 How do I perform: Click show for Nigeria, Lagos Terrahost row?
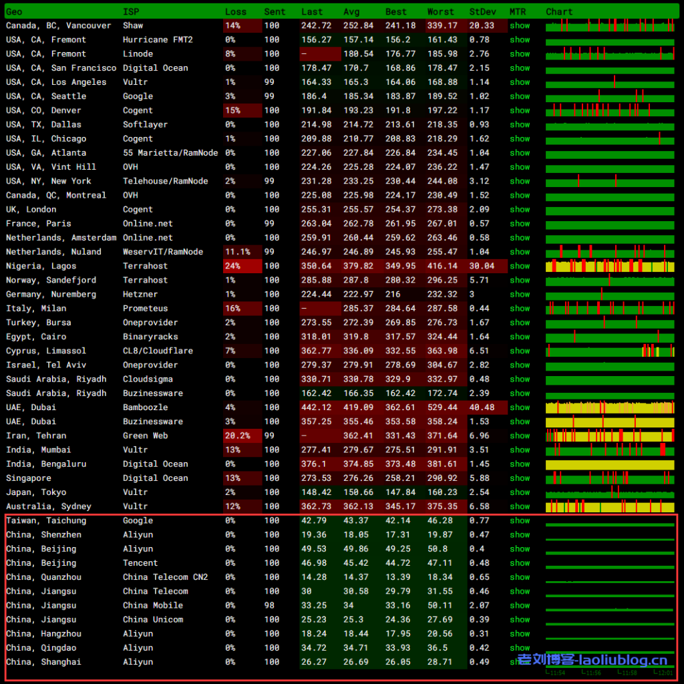[x=519, y=266]
